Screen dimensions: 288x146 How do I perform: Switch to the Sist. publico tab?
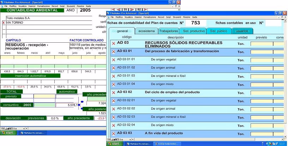pyautogui.click(x=218, y=31)
